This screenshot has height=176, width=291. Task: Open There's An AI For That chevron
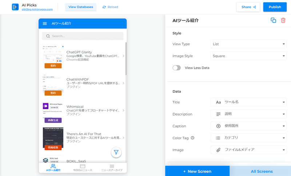pos(123,137)
